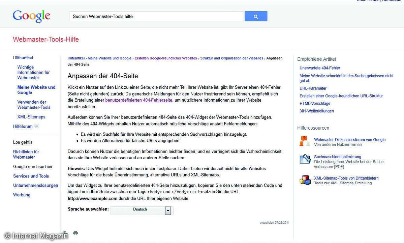Open XML-Sitemaps in the sidebar

[31, 117]
